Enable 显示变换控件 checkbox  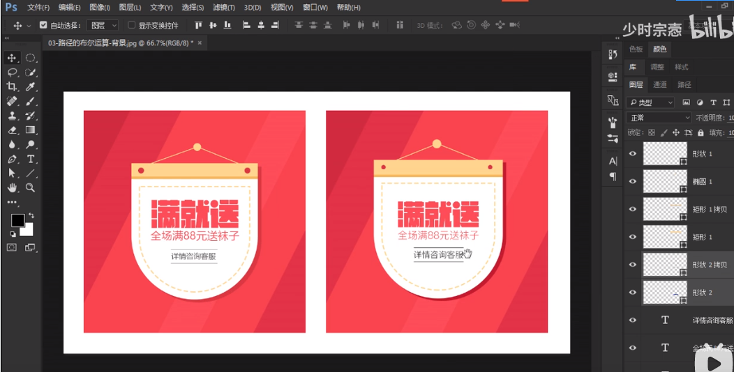132,25
